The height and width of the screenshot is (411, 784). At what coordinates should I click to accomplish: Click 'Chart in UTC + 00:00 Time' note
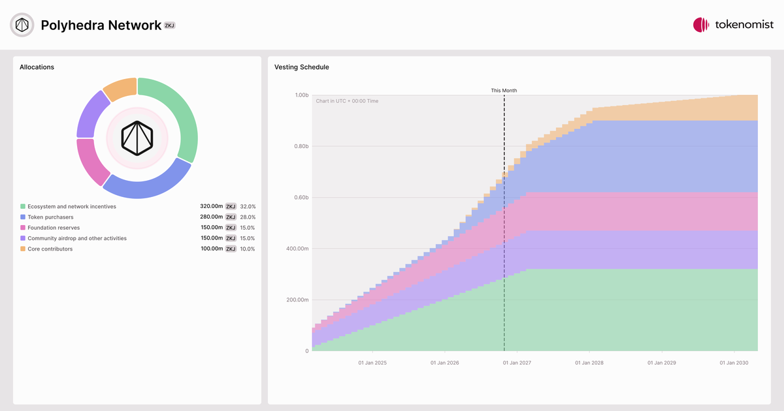347,101
